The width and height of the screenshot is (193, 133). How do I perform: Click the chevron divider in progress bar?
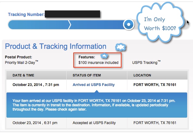[70, 25]
